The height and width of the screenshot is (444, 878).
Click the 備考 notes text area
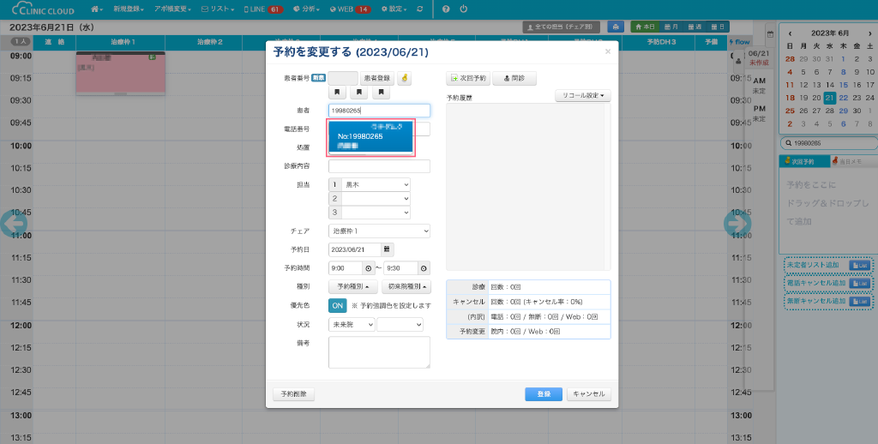pos(379,352)
